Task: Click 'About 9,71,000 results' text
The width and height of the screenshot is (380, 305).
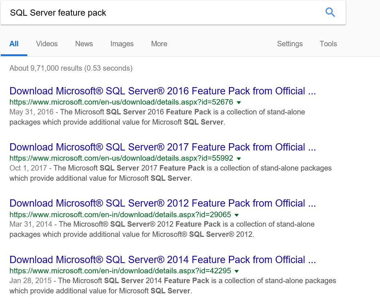Action: tap(46, 68)
